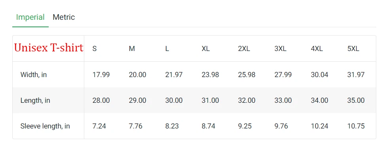Click the Sleeve length, in row label
The height and width of the screenshot is (151, 385).
click(45, 126)
